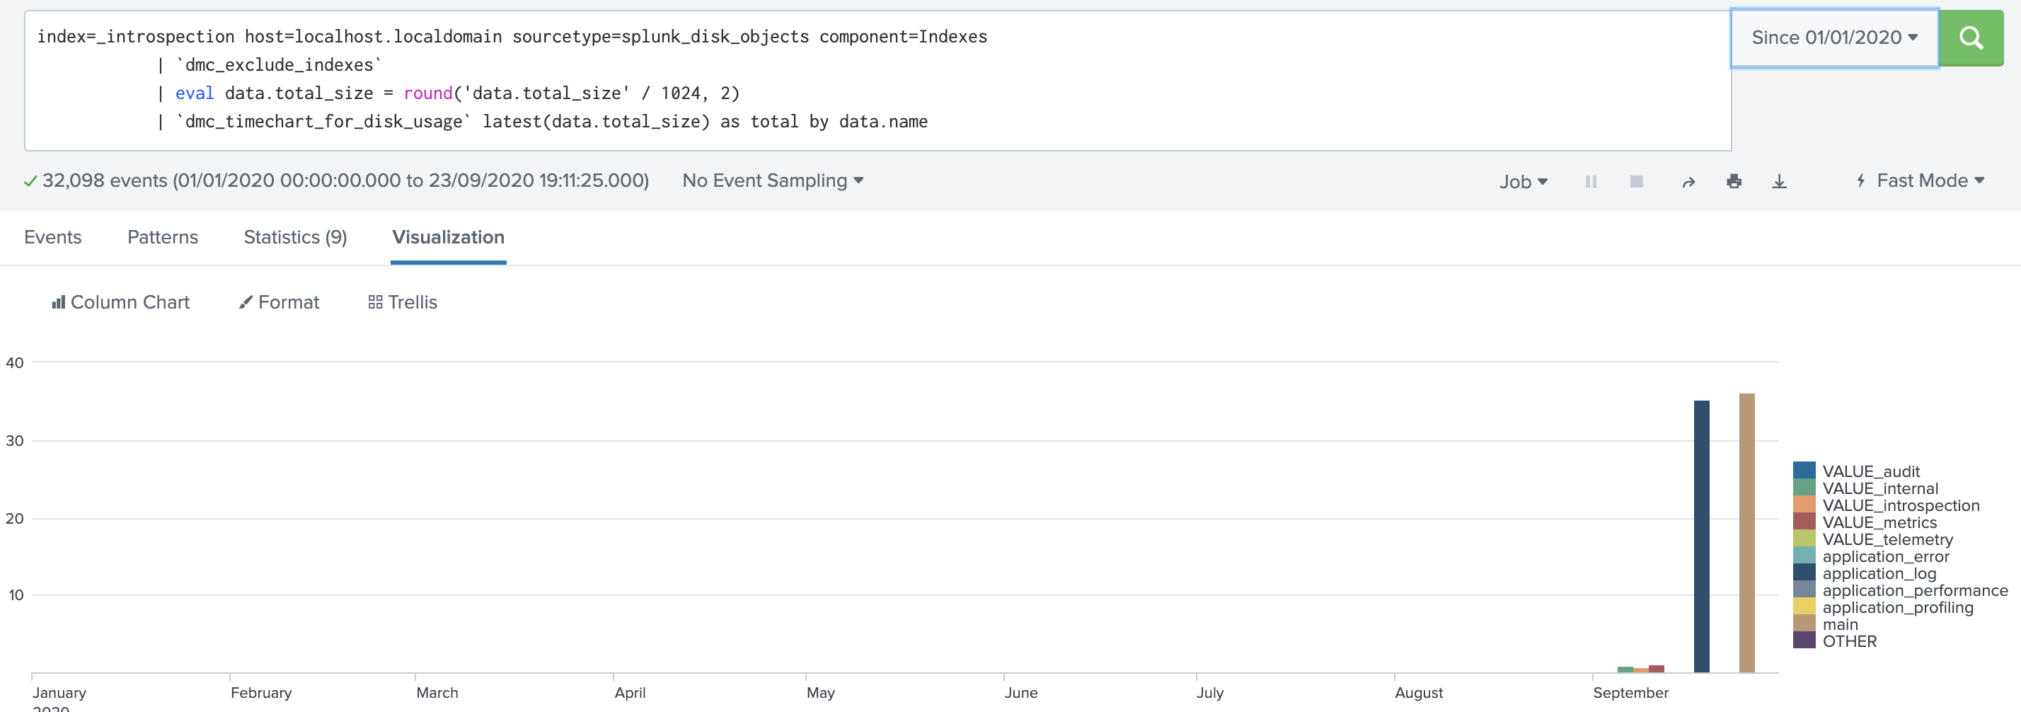
Task: Stop the search job
Action: pos(1637,180)
